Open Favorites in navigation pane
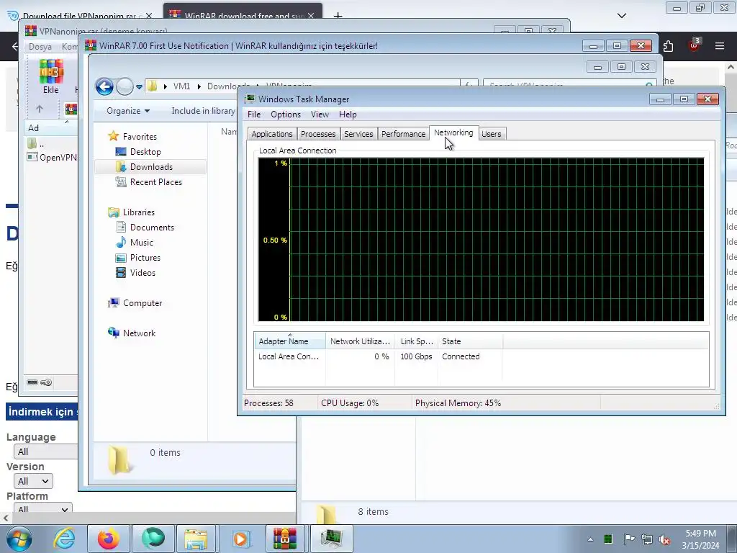This screenshot has height=553, width=737. [140, 136]
